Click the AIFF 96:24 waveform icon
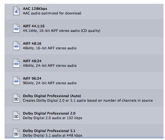This screenshot has height=140, width=165. point(16,81)
